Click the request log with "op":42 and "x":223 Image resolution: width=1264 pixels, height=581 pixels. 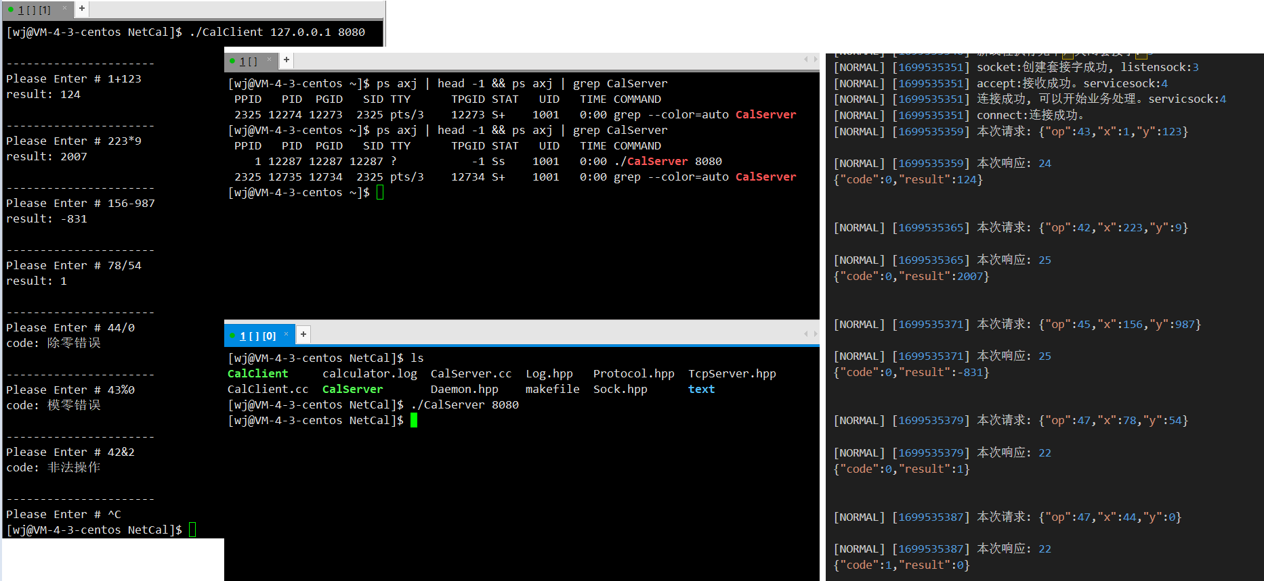(x=1011, y=228)
